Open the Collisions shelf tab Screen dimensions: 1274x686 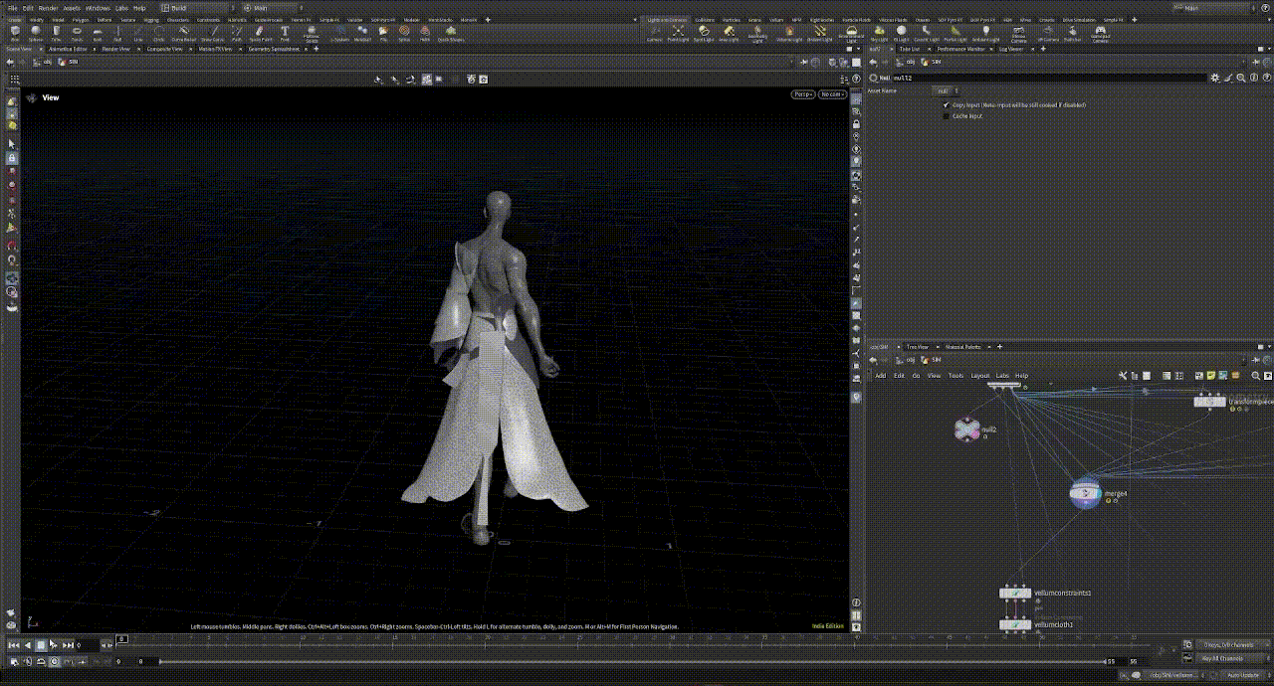coord(705,20)
